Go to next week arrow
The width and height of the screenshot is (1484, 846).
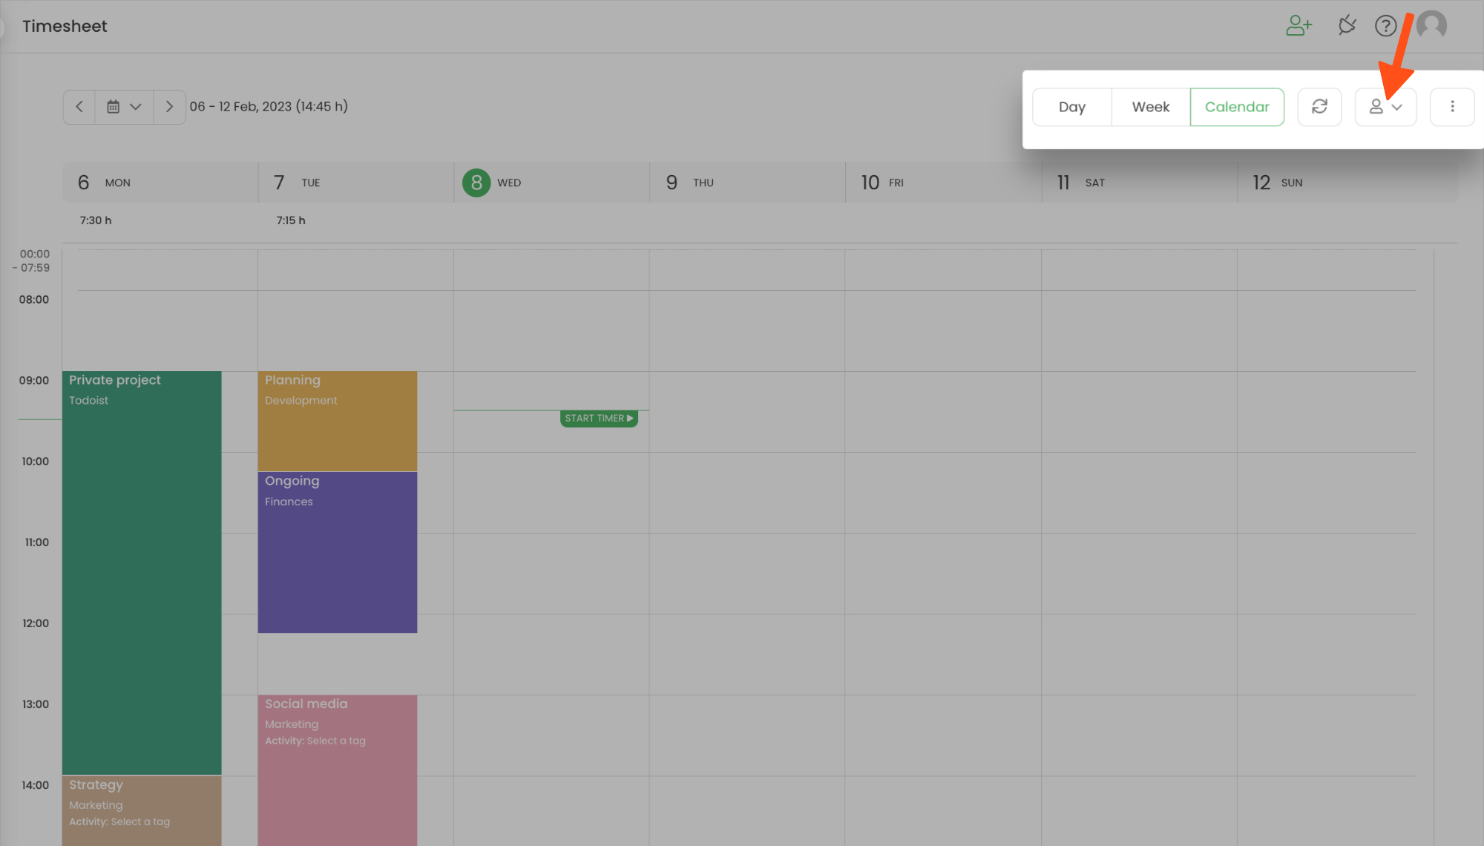[x=169, y=107]
